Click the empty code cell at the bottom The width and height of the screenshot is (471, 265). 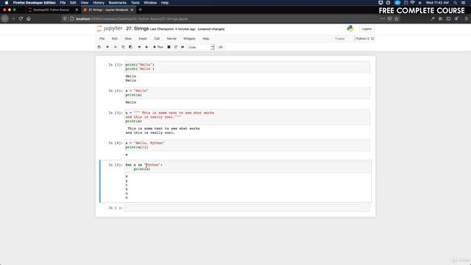click(x=247, y=208)
